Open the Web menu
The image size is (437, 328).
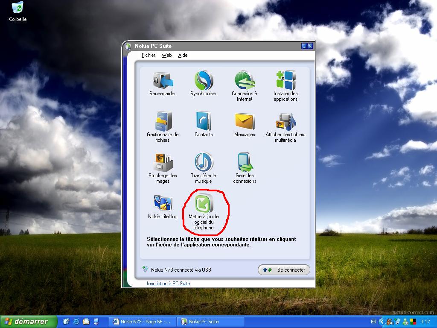[x=166, y=55]
